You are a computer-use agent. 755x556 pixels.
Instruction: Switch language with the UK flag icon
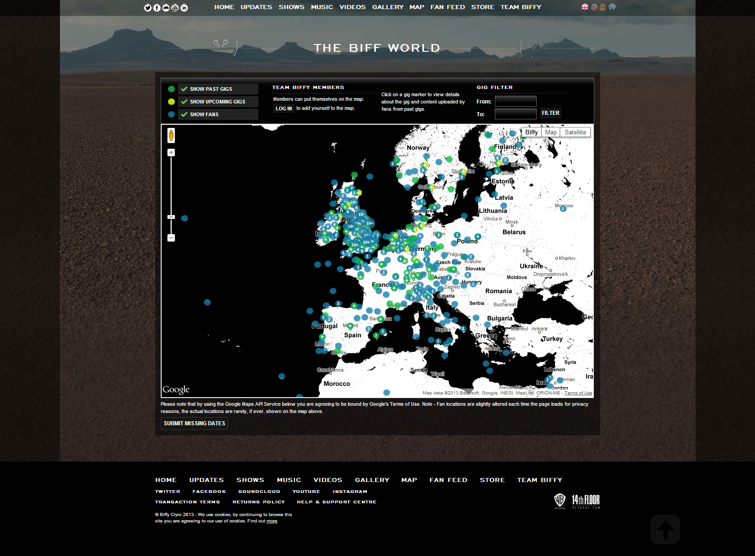coord(585,7)
